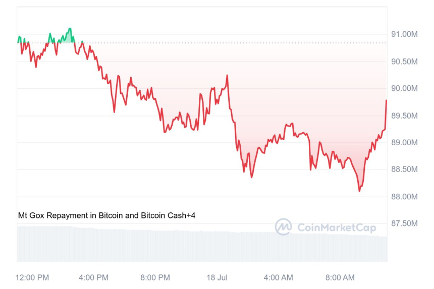Select the 87.50M axis label

tap(404, 223)
